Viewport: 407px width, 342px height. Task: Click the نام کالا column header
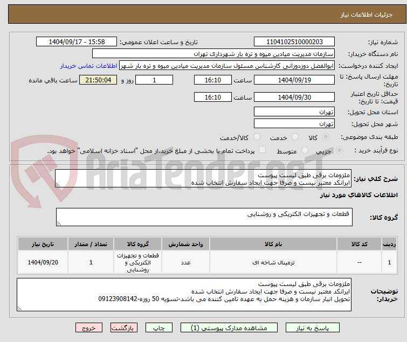click(x=273, y=244)
